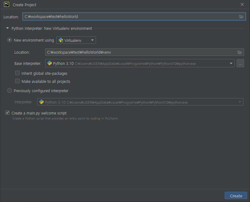The width and height of the screenshot is (250, 202).
Task: Open the Virtualenv environment type dropdown
Action: tap(76, 40)
